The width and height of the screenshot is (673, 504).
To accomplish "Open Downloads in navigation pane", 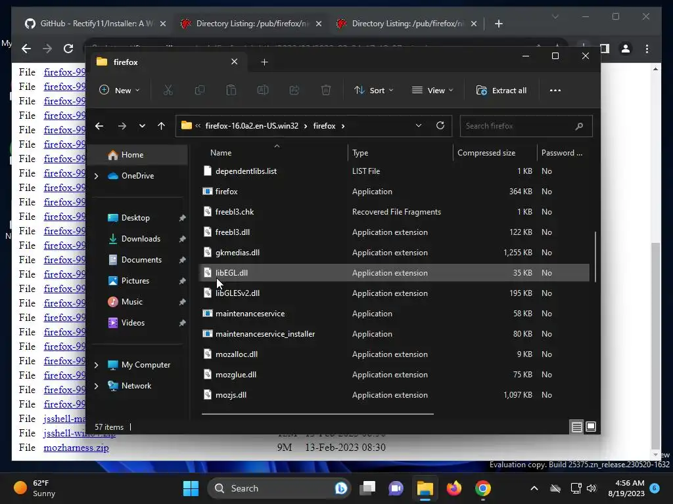I will click(141, 239).
